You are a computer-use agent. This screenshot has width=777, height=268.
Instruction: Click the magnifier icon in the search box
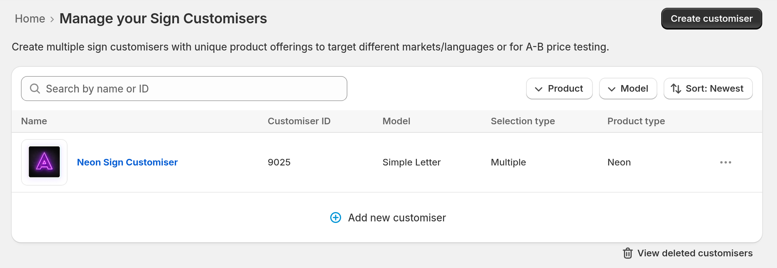[35, 89]
